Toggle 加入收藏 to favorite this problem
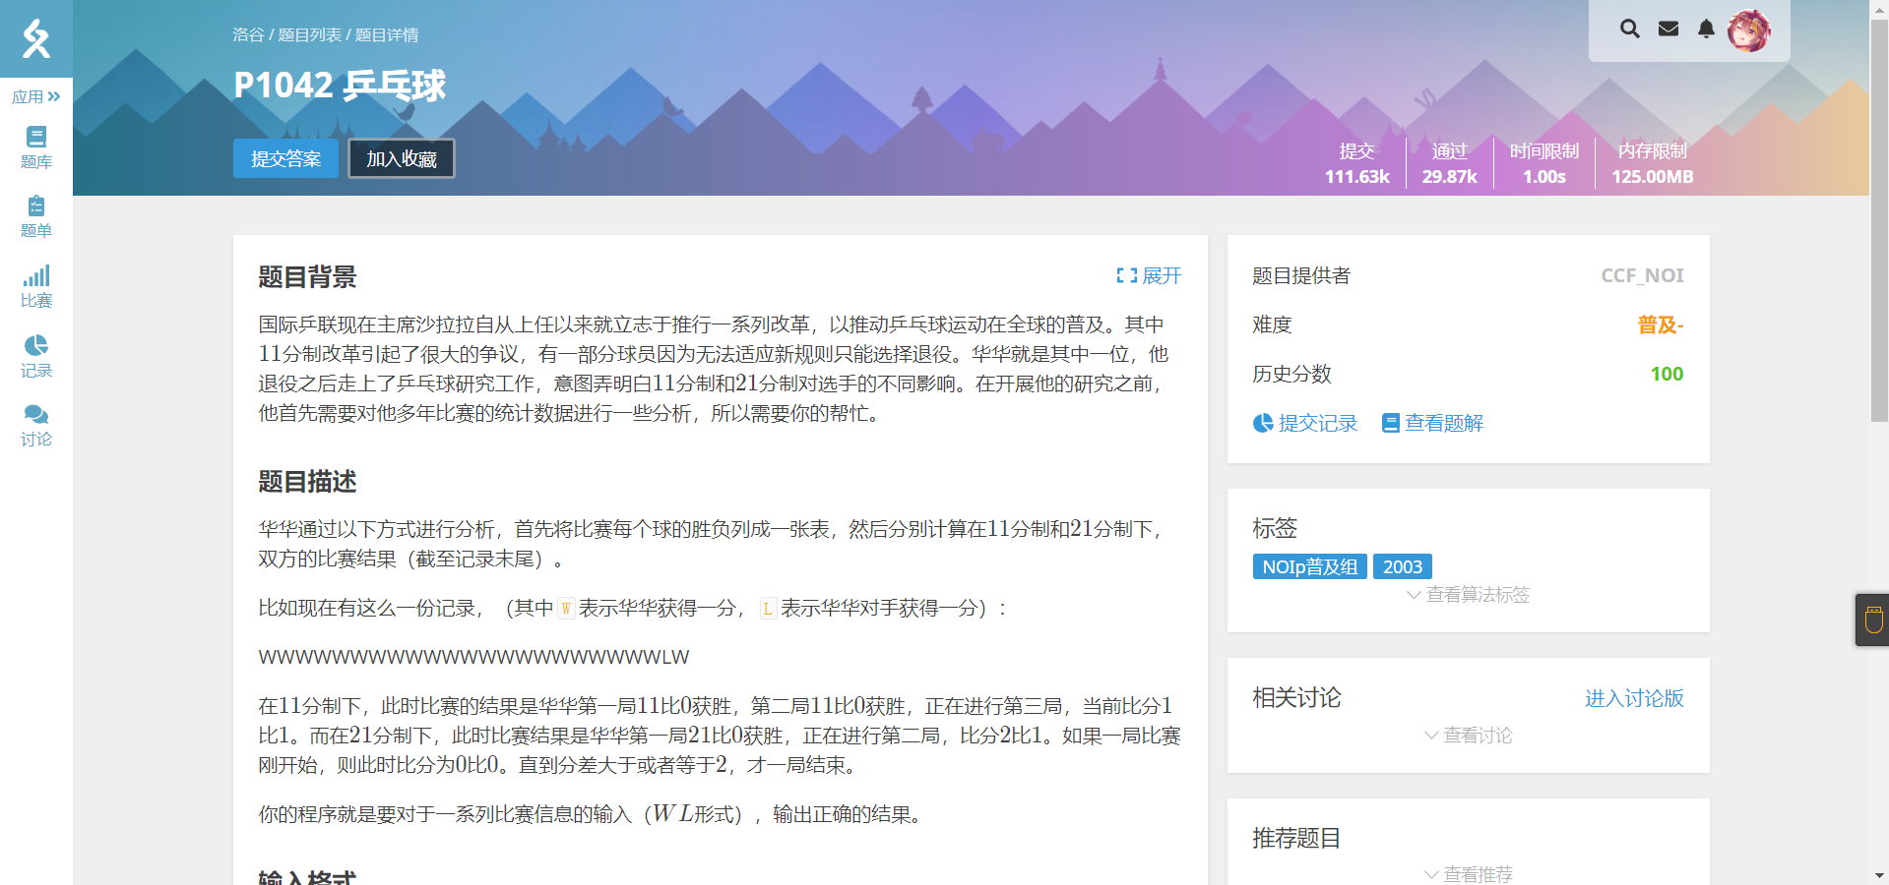1889x885 pixels. 401,158
